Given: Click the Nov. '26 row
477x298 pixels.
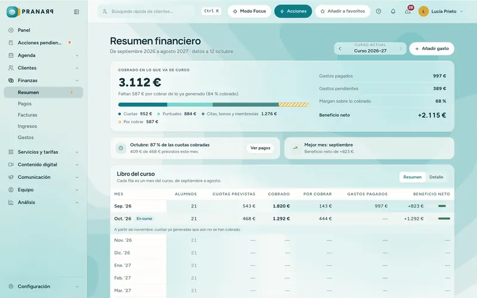Looking at the screenshot, I should pos(282,240).
